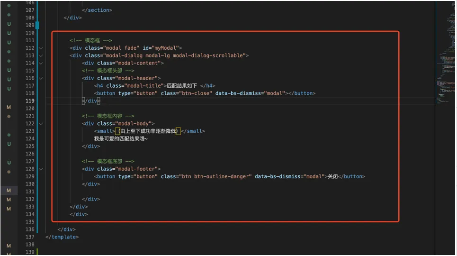457x256 pixels.
Task: Click the closing </div> on line 119
Action: click(91, 101)
